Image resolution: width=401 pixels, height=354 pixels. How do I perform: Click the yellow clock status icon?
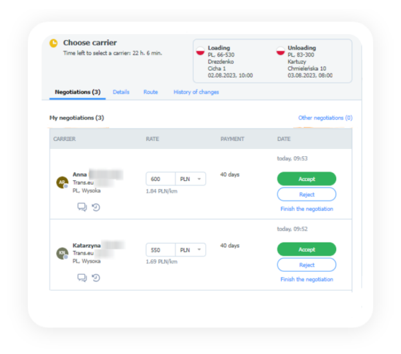[x=53, y=43]
